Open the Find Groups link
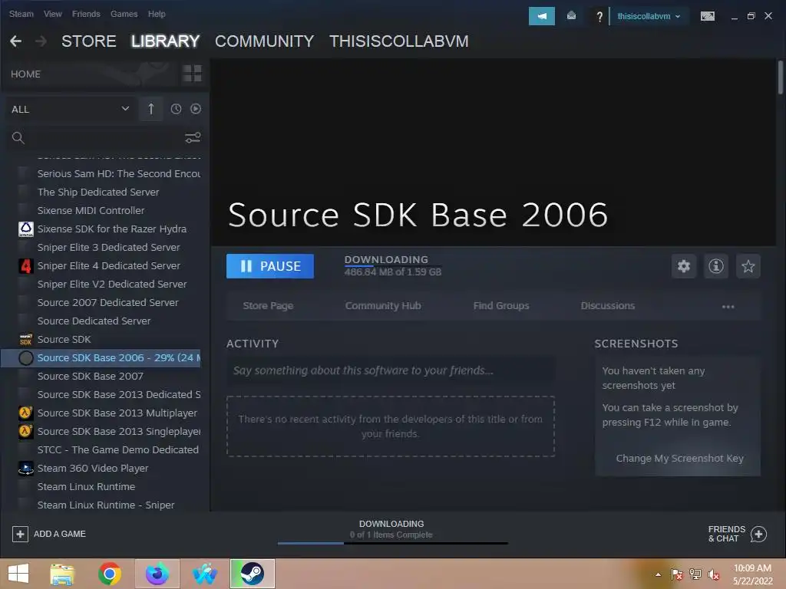Image resolution: width=786 pixels, height=589 pixels. pyautogui.click(x=501, y=305)
